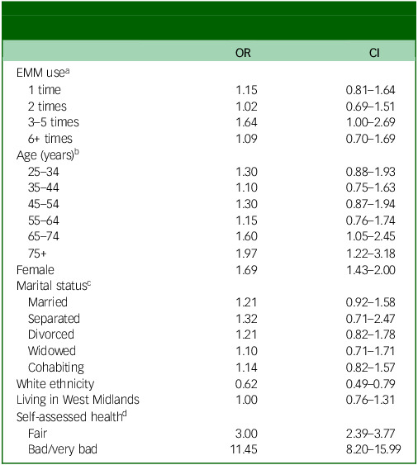
Task: Click the odds ratio 1.64 value
Action: click(x=246, y=122)
